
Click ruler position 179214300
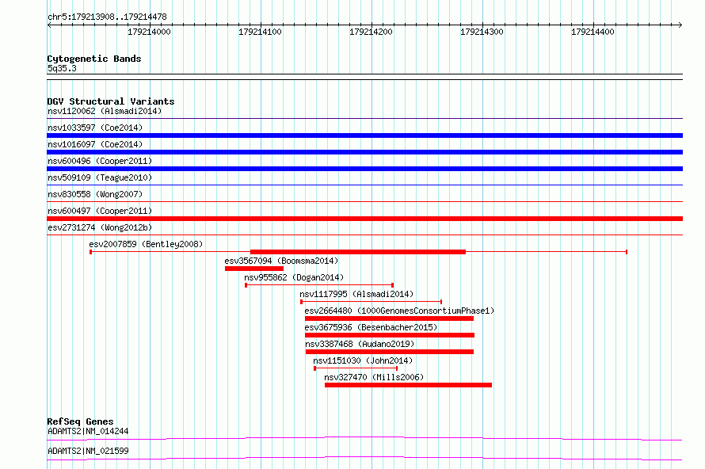pyautogui.click(x=482, y=32)
